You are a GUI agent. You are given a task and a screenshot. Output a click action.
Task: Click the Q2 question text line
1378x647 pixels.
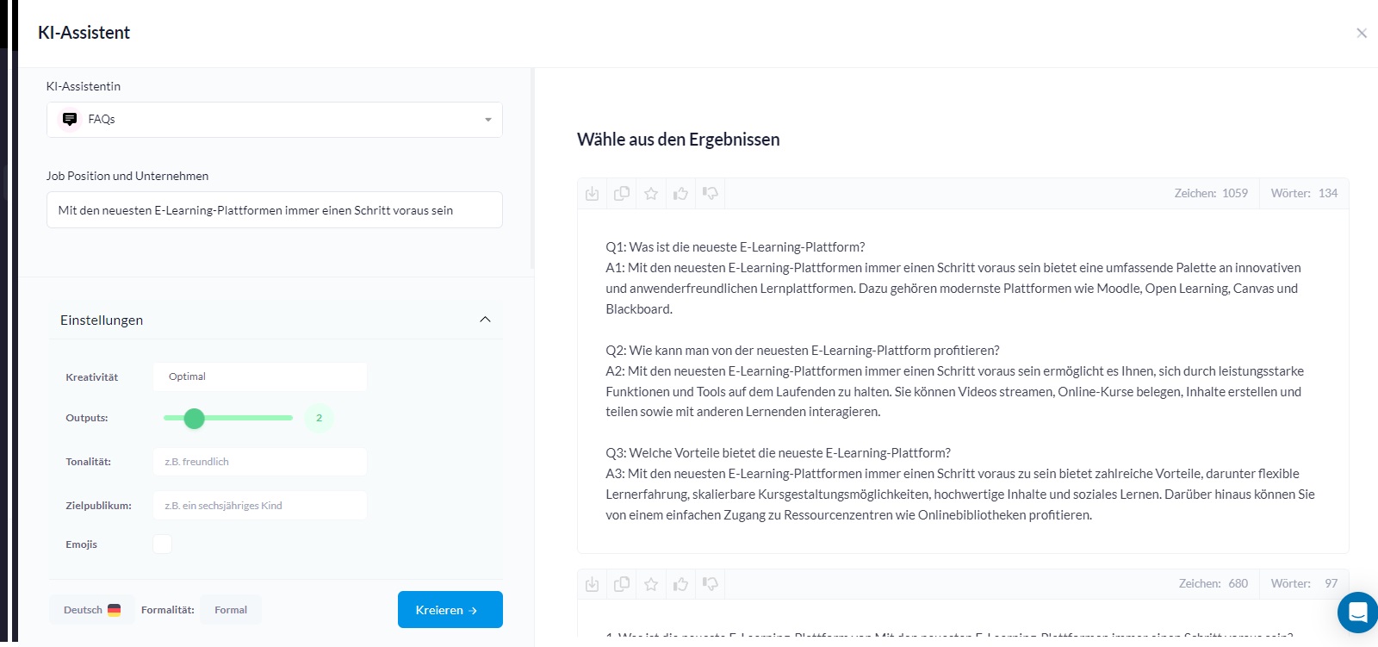(x=803, y=351)
